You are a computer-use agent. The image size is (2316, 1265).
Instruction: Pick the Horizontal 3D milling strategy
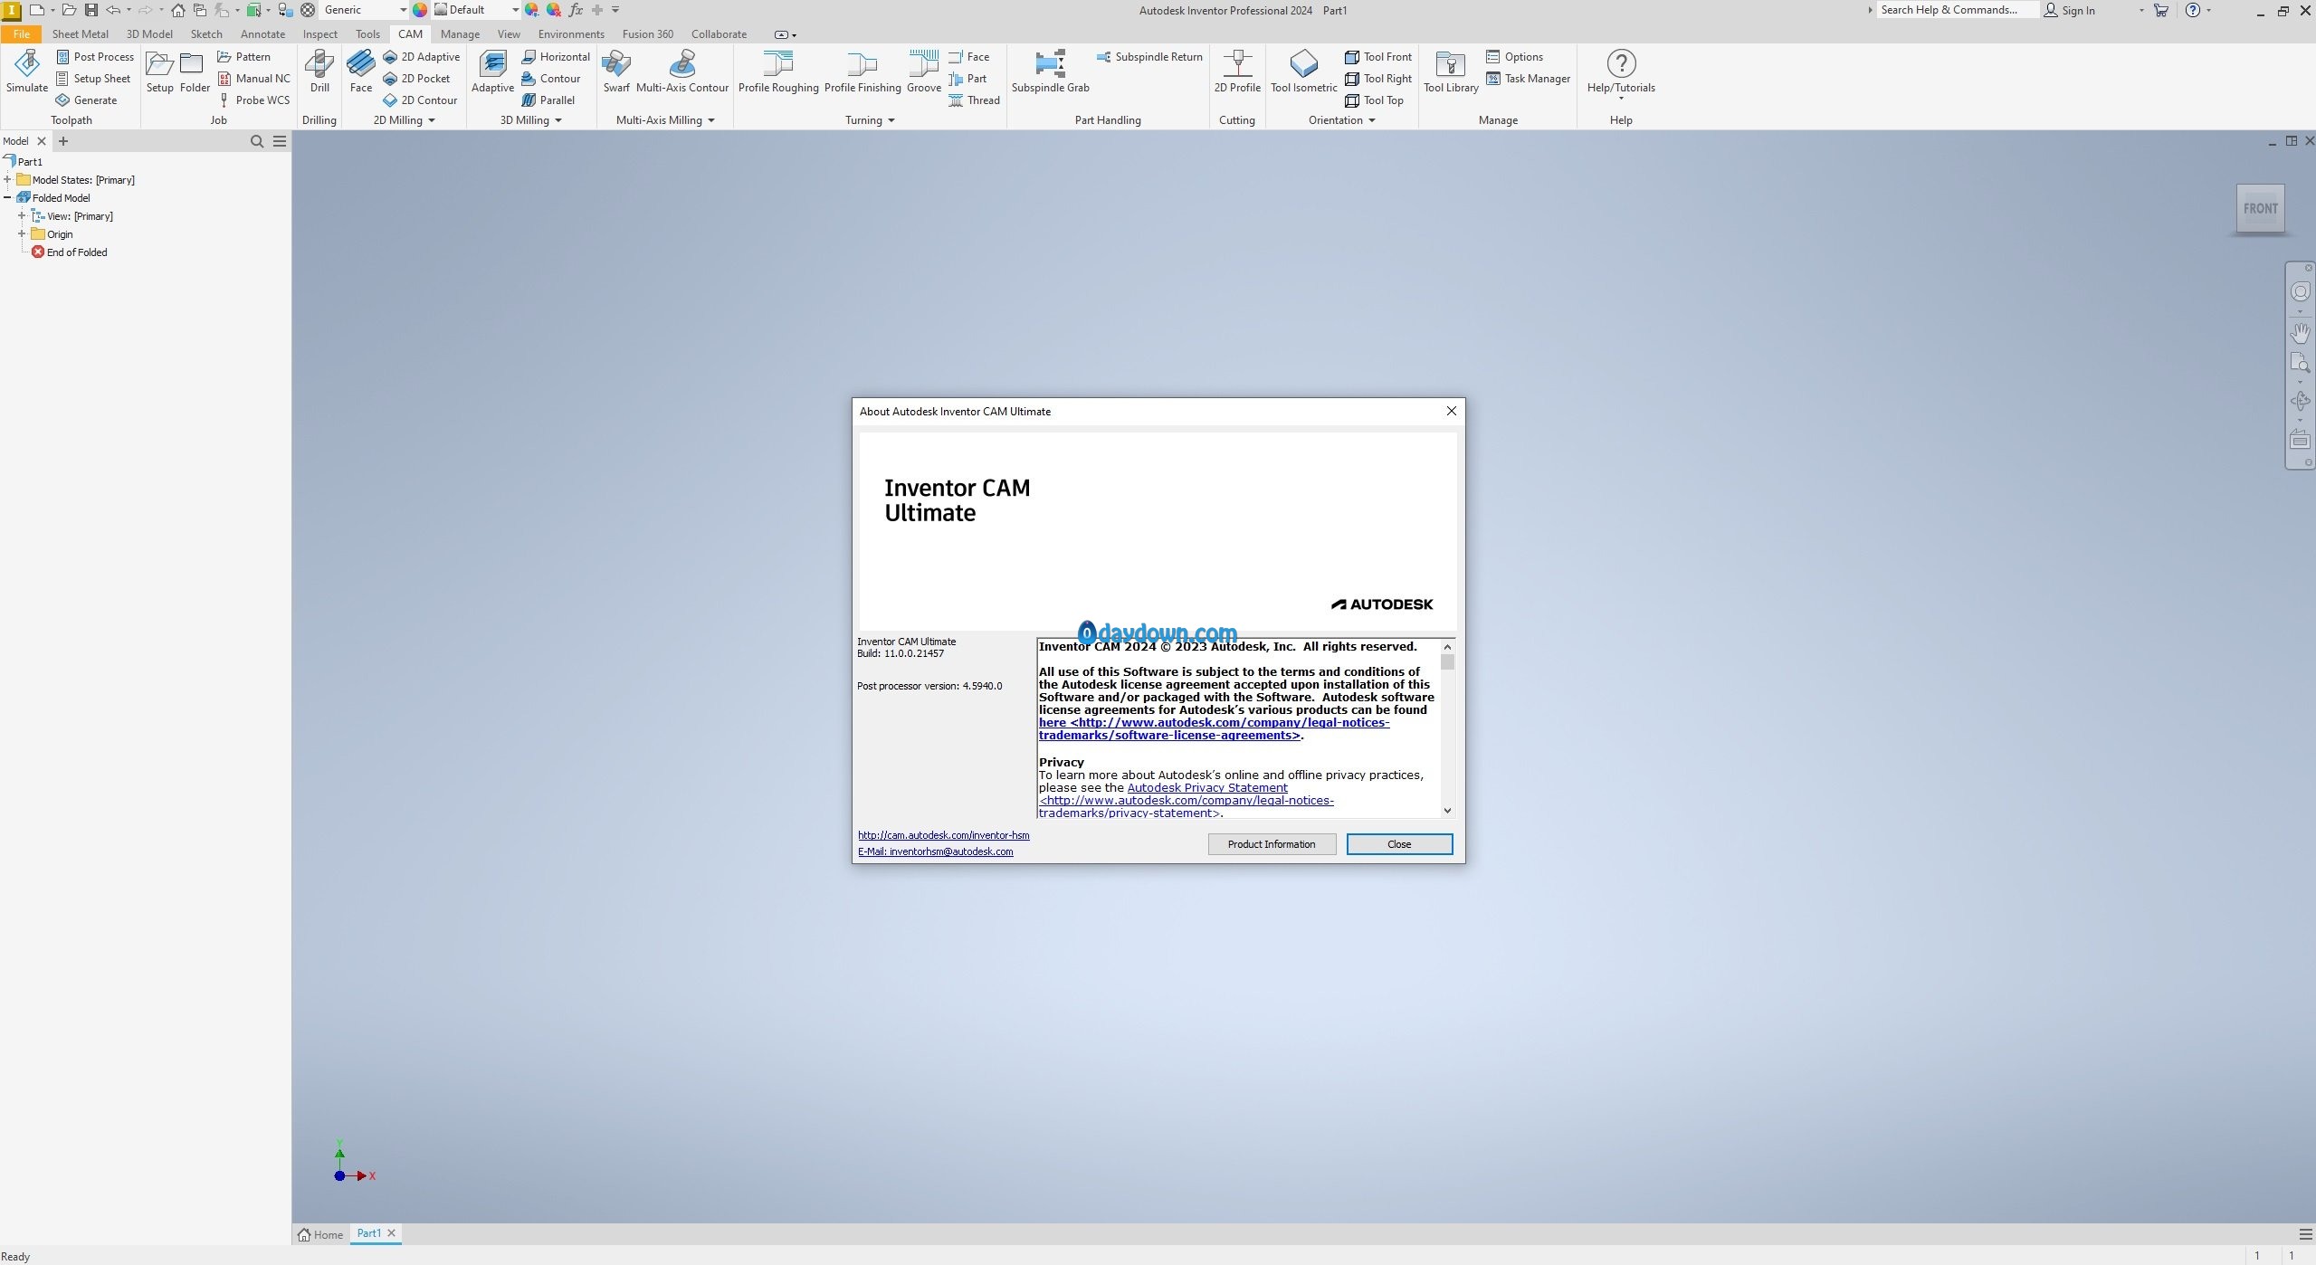click(556, 56)
